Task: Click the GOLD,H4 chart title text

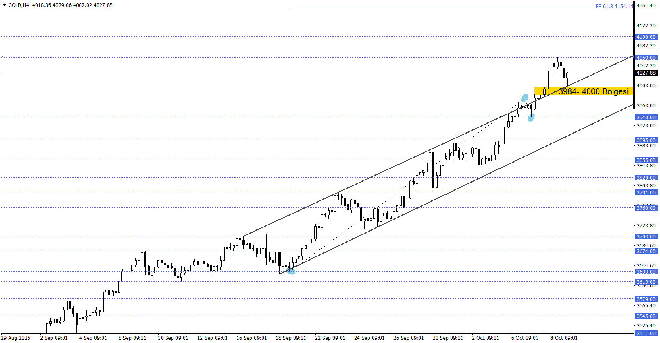Action: tap(19, 5)
